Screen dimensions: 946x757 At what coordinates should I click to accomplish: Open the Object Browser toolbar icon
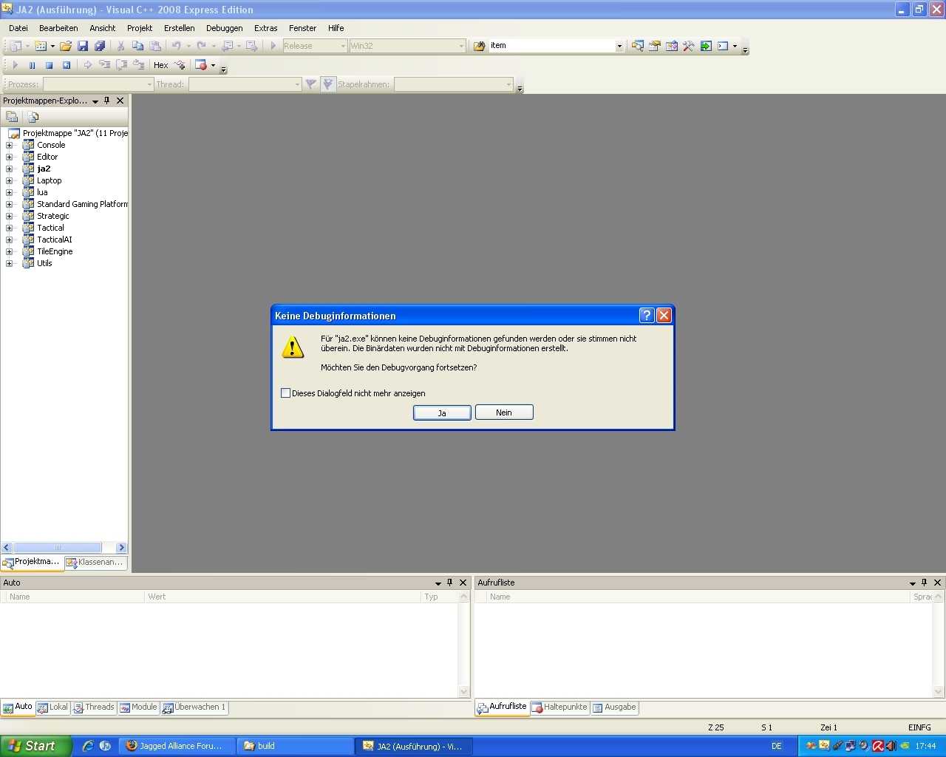click(672, 46)
